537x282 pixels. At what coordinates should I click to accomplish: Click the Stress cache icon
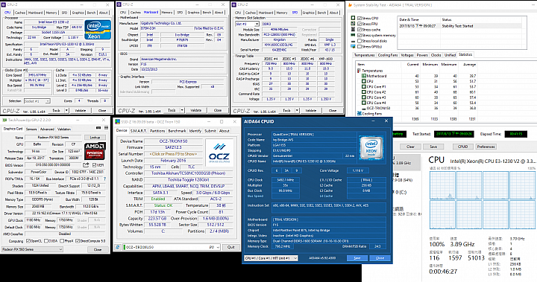(353, 30)
